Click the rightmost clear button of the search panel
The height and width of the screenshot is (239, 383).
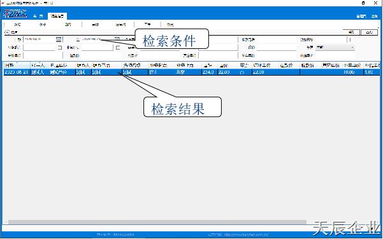(370, 32)
